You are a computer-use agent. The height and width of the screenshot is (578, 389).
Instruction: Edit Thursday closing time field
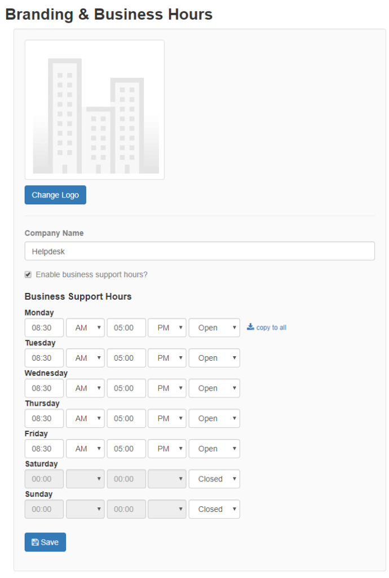tap(126, 418)
